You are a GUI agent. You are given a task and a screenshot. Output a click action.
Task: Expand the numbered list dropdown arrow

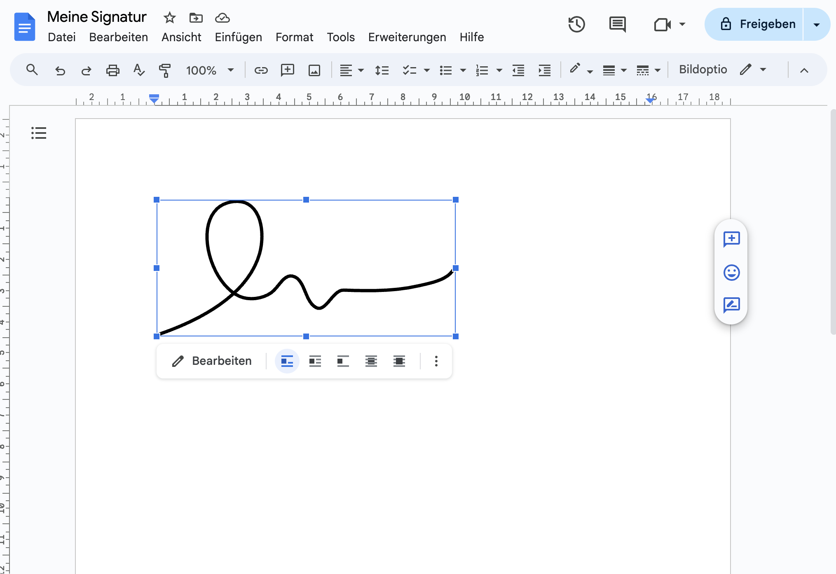coord(499,70)
